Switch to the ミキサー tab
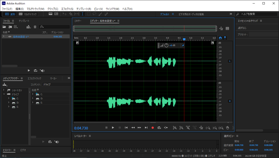 [x=78, y=21]
